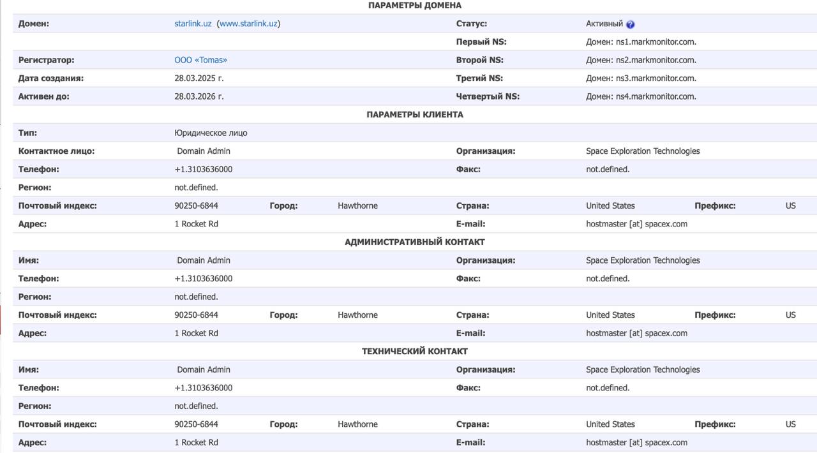Select expiry date 28.03.2026 г.
This screenshot has height=453, width=817.
coord(199,96)
